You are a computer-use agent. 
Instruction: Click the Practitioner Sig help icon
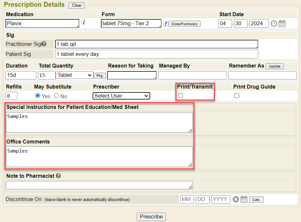44,44
